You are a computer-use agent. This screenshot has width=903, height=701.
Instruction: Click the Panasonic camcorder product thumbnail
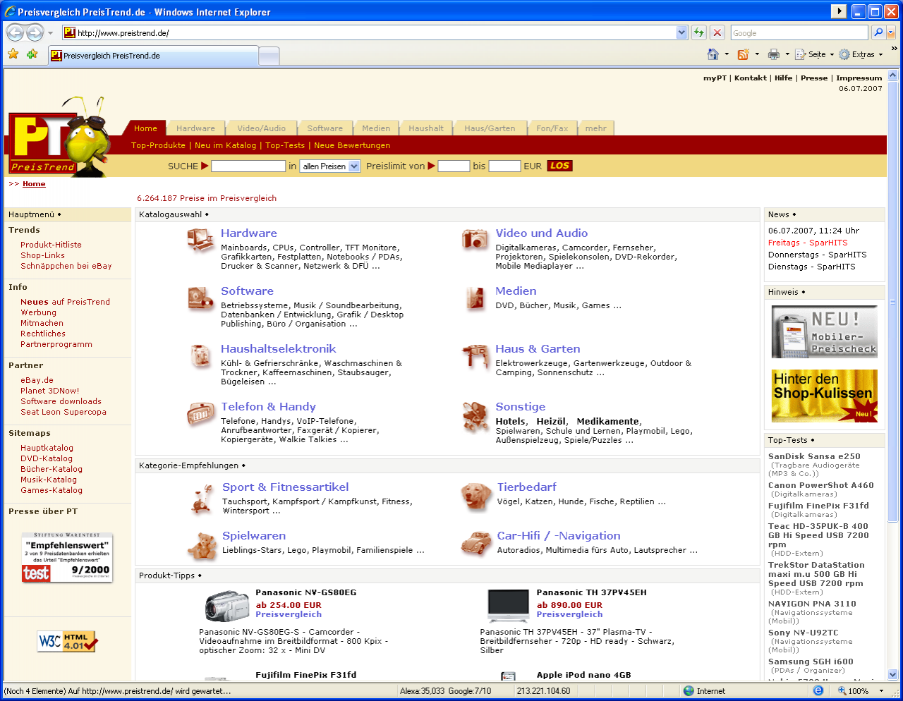point(226,606)
